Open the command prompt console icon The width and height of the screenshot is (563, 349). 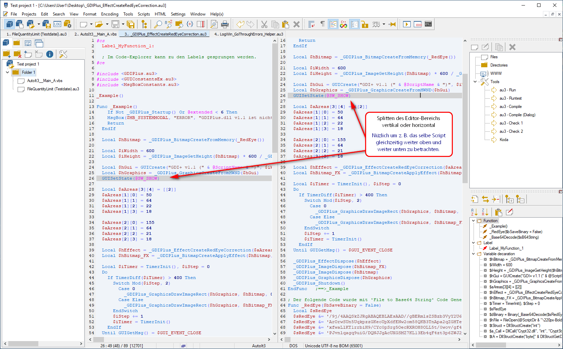[428, 24]
